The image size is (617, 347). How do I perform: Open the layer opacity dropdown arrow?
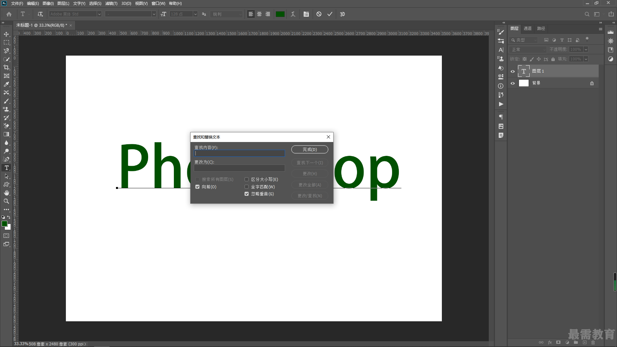586,49
